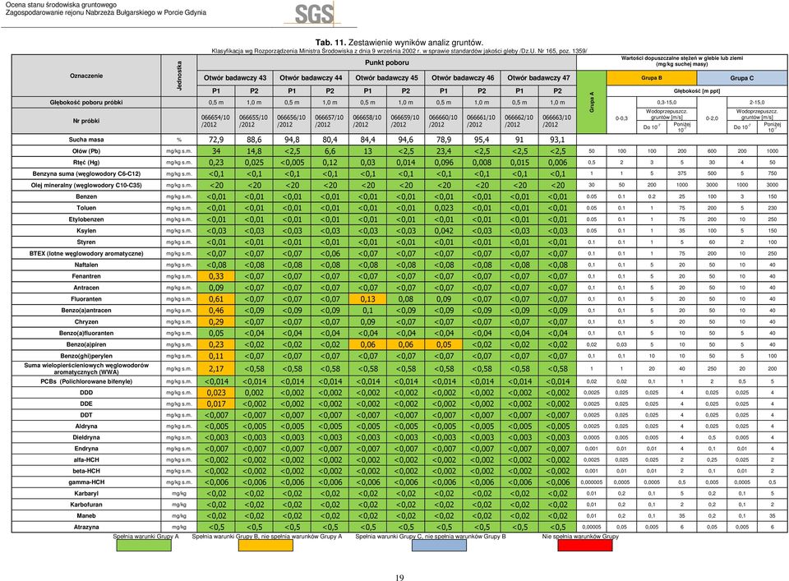The image size is (789, 581).
Task: Click the orange Fenantren value 0,33
Action: pyautogui.click(x=216, y=276)
